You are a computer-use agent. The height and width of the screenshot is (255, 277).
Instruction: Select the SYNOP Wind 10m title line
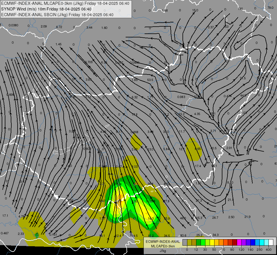tap(46, 9)
